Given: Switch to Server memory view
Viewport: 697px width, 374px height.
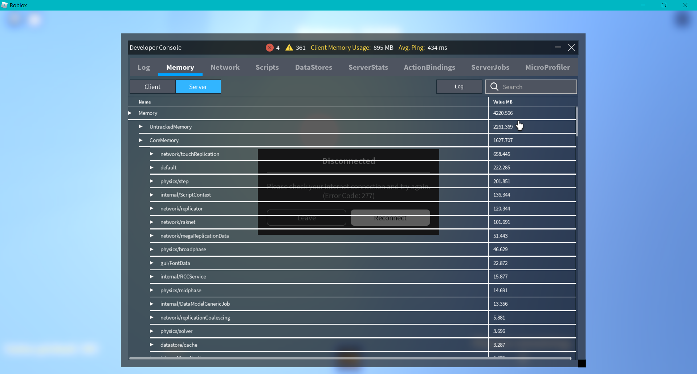Looking at the screenshot, I should tap(198, 87).
